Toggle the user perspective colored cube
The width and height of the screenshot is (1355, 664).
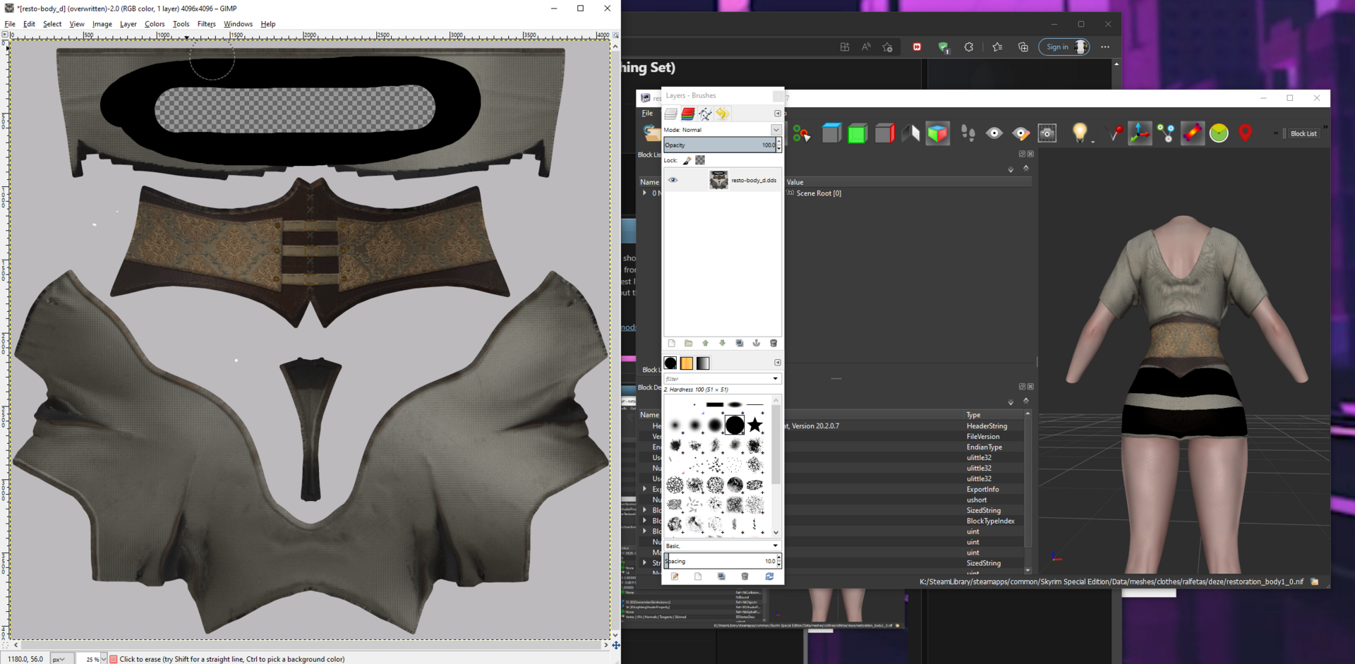[937, 133]
